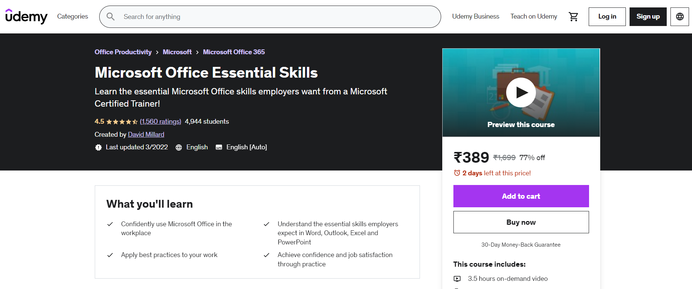Open the Office Productivity breadcrumb

(123, 52)
